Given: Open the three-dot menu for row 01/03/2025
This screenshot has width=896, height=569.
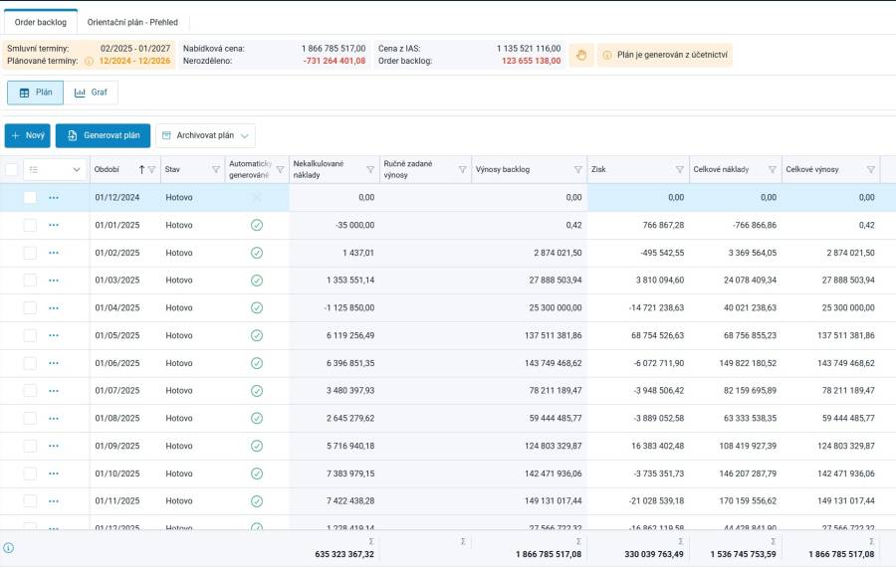Looking at the screenshot, I should [x=54, y=281].
